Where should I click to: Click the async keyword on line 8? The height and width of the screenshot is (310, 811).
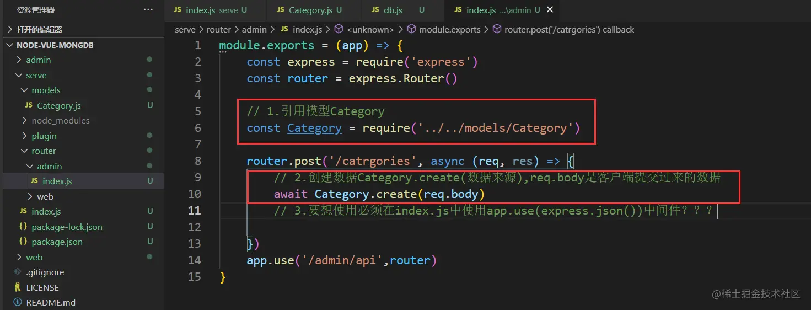click(x=448, y=161)
